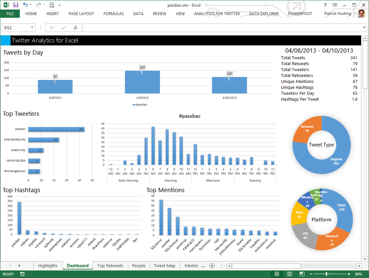Select the Hootsuite 73 platform segment
369x278 pixels.
(332, 240)
